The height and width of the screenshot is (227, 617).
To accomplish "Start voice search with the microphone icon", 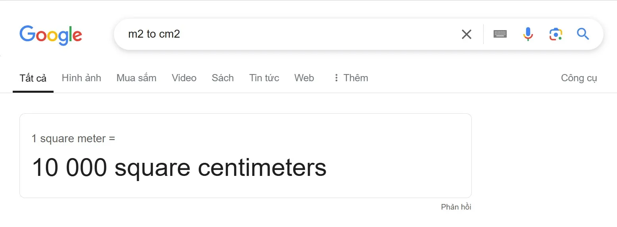I will coord(528,34).
